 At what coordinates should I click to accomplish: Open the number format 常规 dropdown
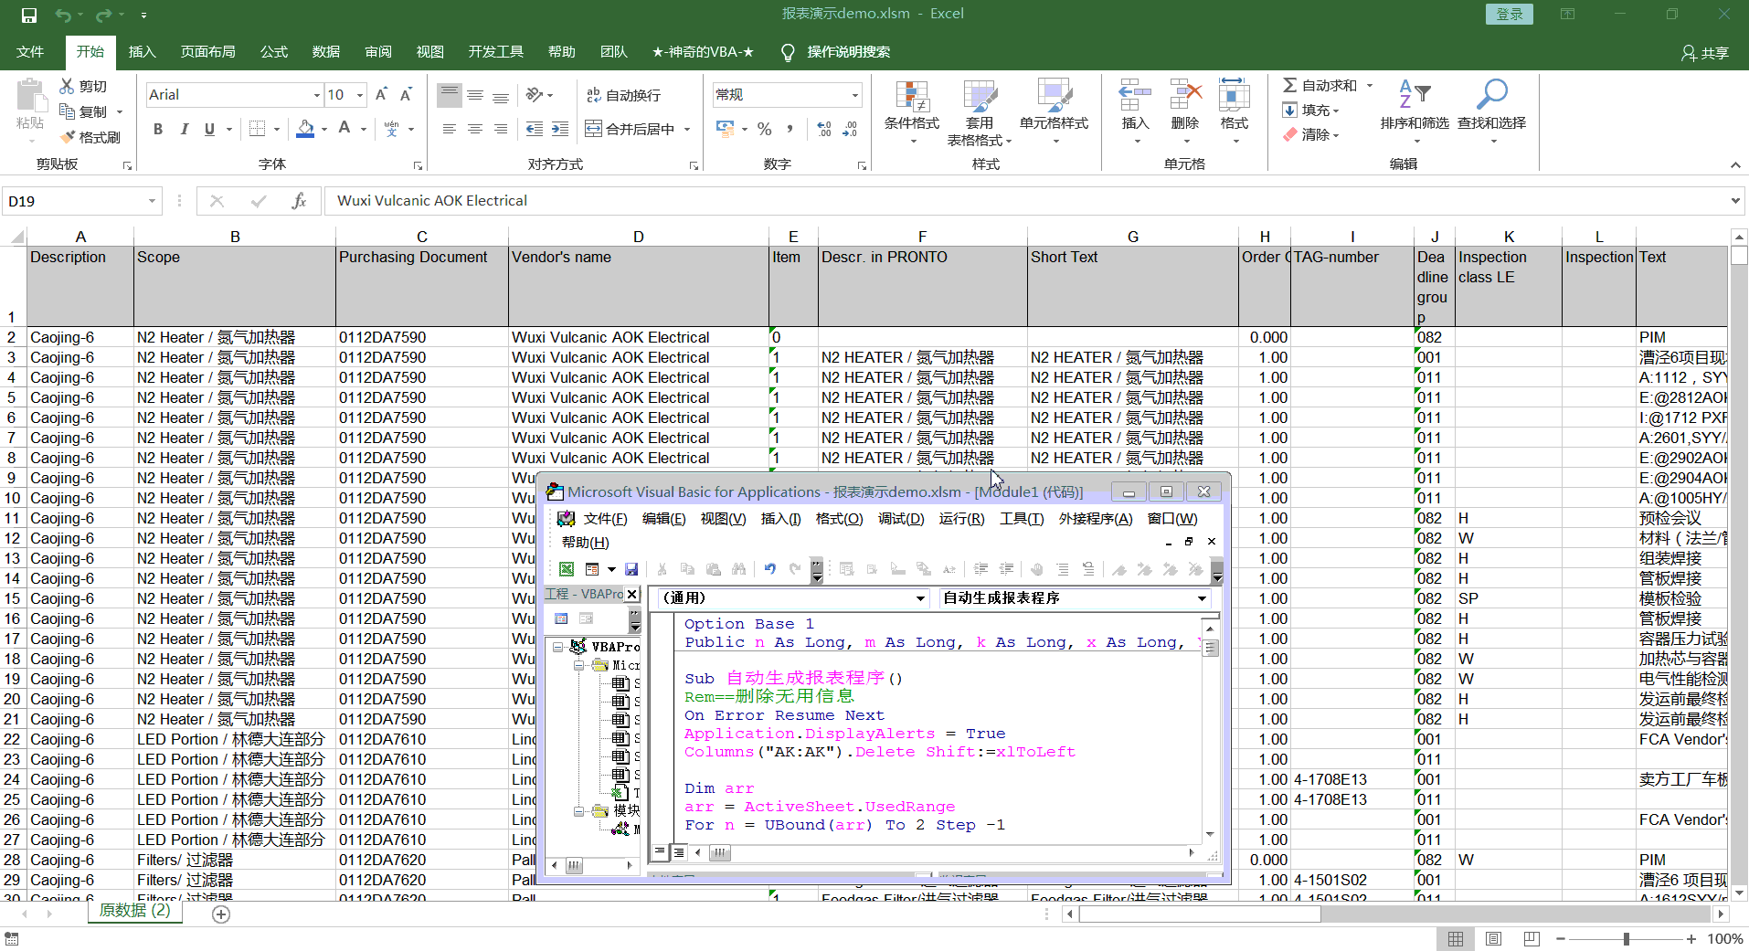click(x=855, y=95)
